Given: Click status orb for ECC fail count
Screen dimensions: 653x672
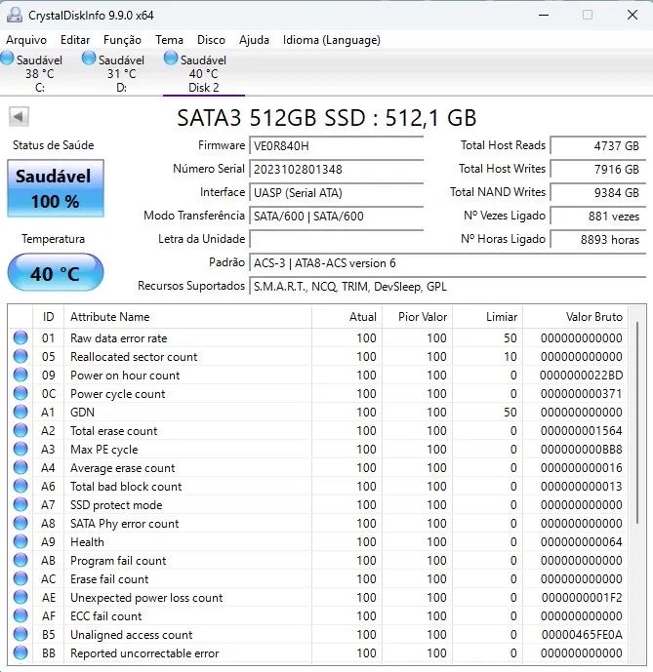Looking at the screenshot, I should tap(20, 615).
